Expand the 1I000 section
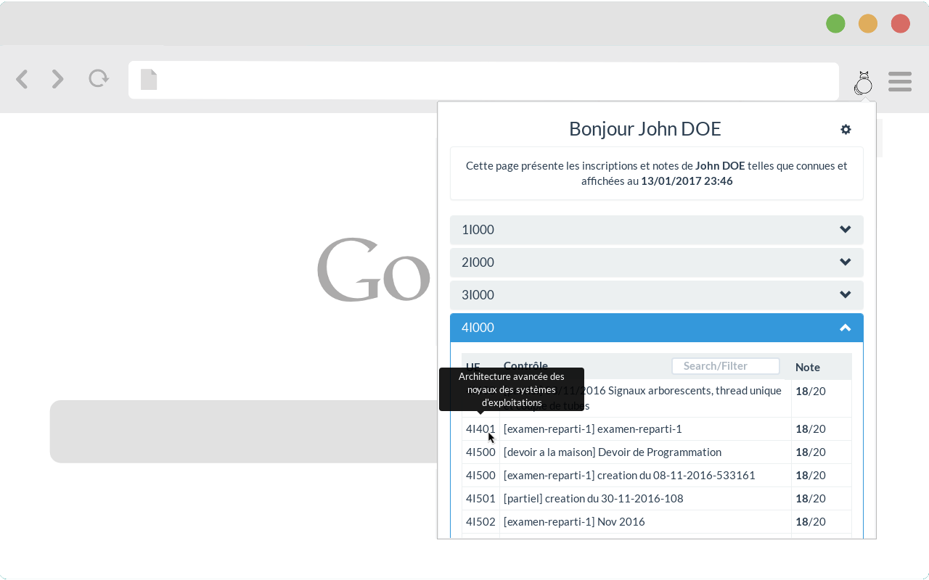Image resolution: width=929 pixels, height=580 pixels. (657, 230)
